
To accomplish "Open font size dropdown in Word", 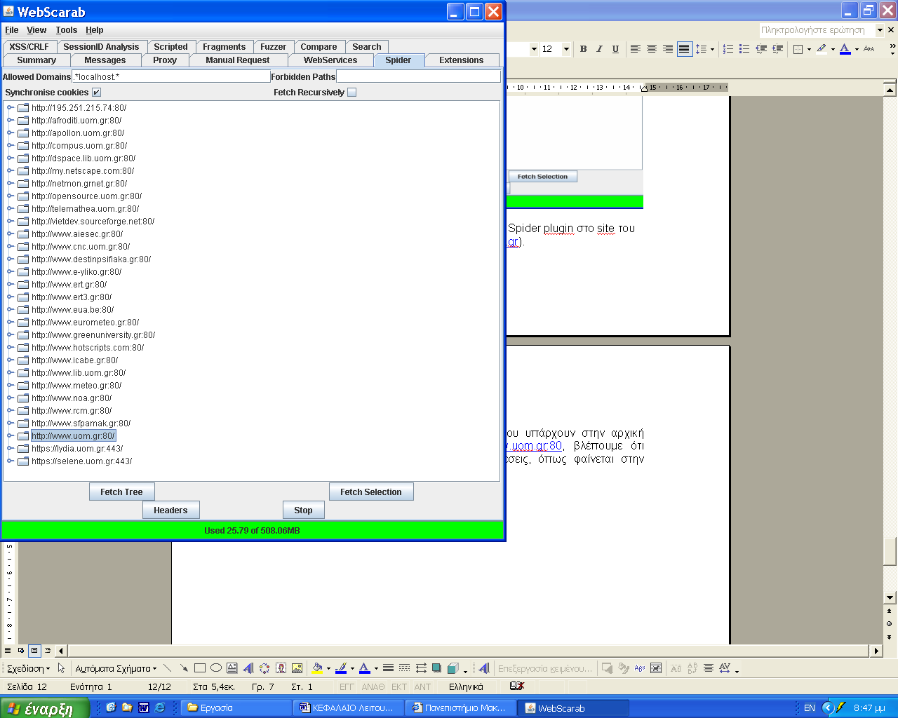I will (566, 49).
